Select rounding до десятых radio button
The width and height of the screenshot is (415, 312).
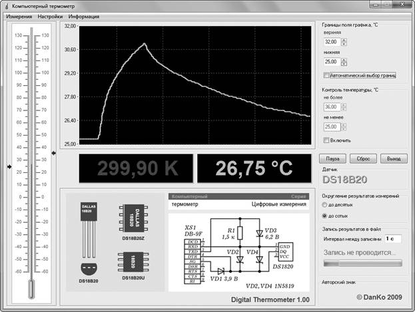pos(324,205)
